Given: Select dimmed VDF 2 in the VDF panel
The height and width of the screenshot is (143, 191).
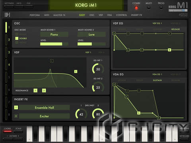Looking at the screenshot, I should (x=101, y=52).
